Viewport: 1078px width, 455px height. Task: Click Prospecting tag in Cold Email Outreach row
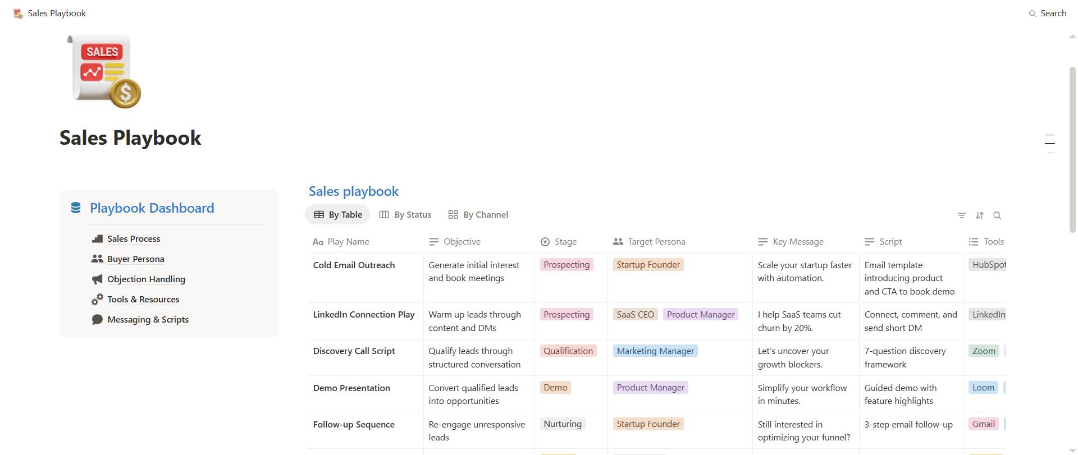point(567,265)
